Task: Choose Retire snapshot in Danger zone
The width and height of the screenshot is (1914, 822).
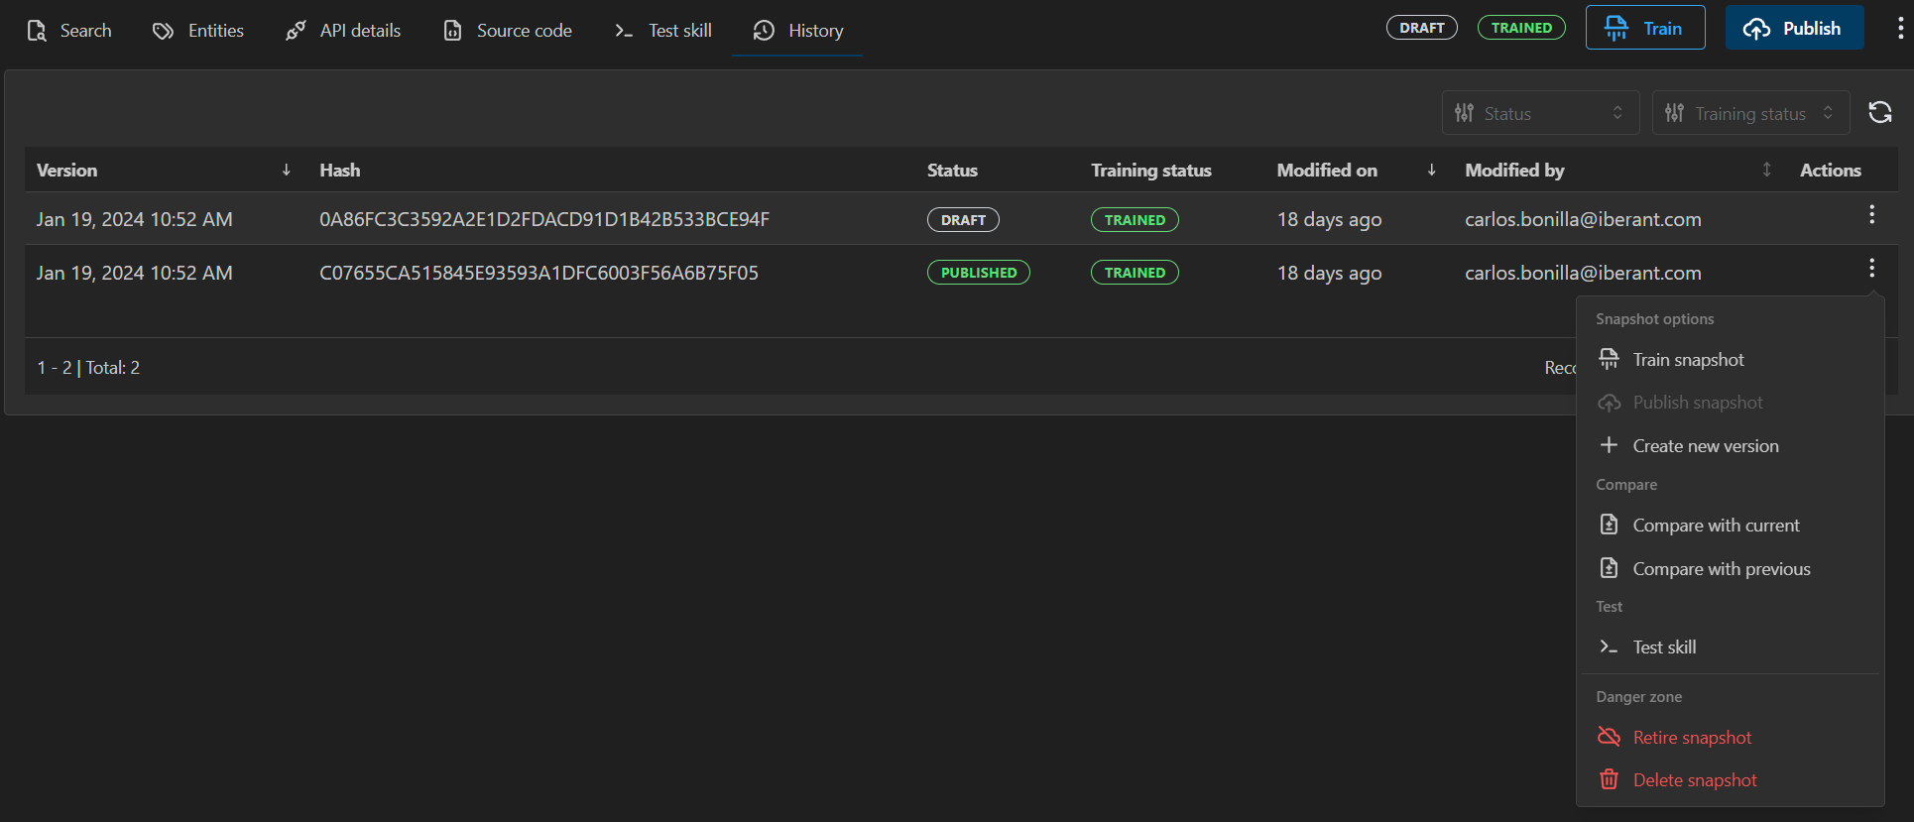Action: pos(1730,738)
